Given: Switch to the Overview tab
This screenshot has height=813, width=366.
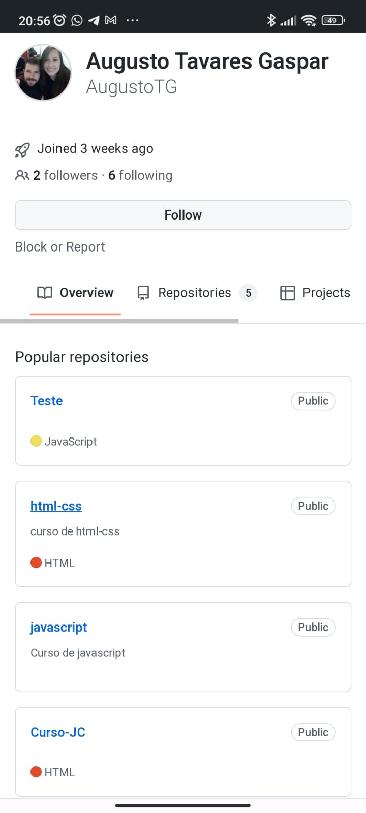Looking at the screenshot, I should (x=75, y=293).
